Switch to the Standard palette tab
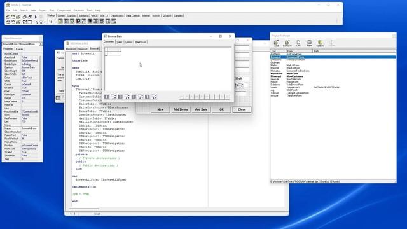 [72, 15]
